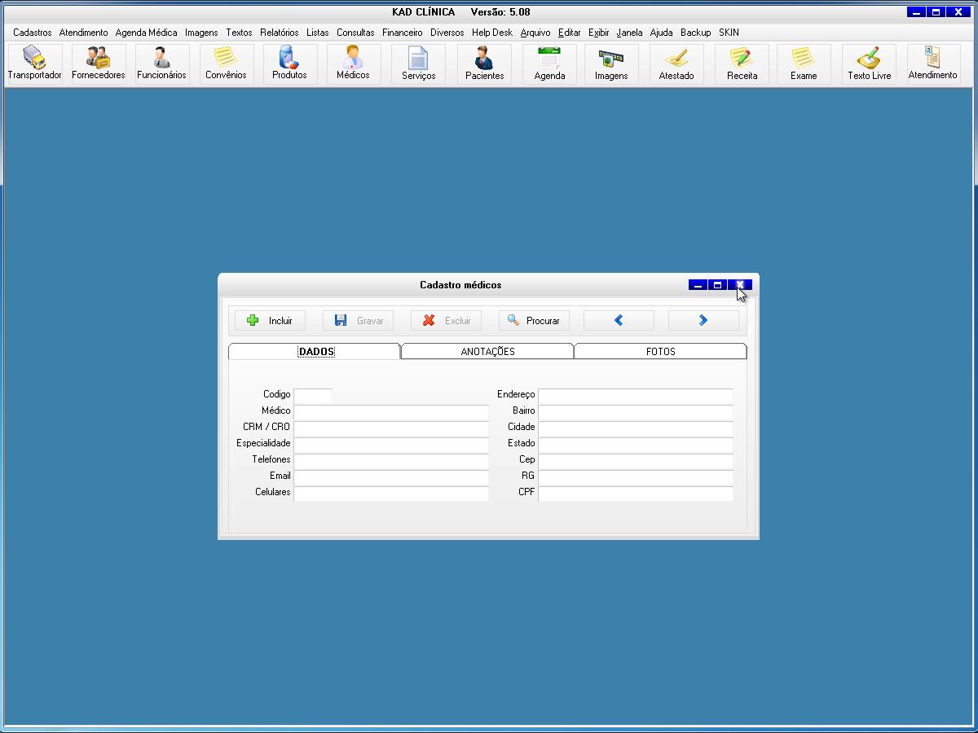Open the Texto Livre tool
Image resolution: width=978 pixels, height=733 pixels.
coord(869,64)
